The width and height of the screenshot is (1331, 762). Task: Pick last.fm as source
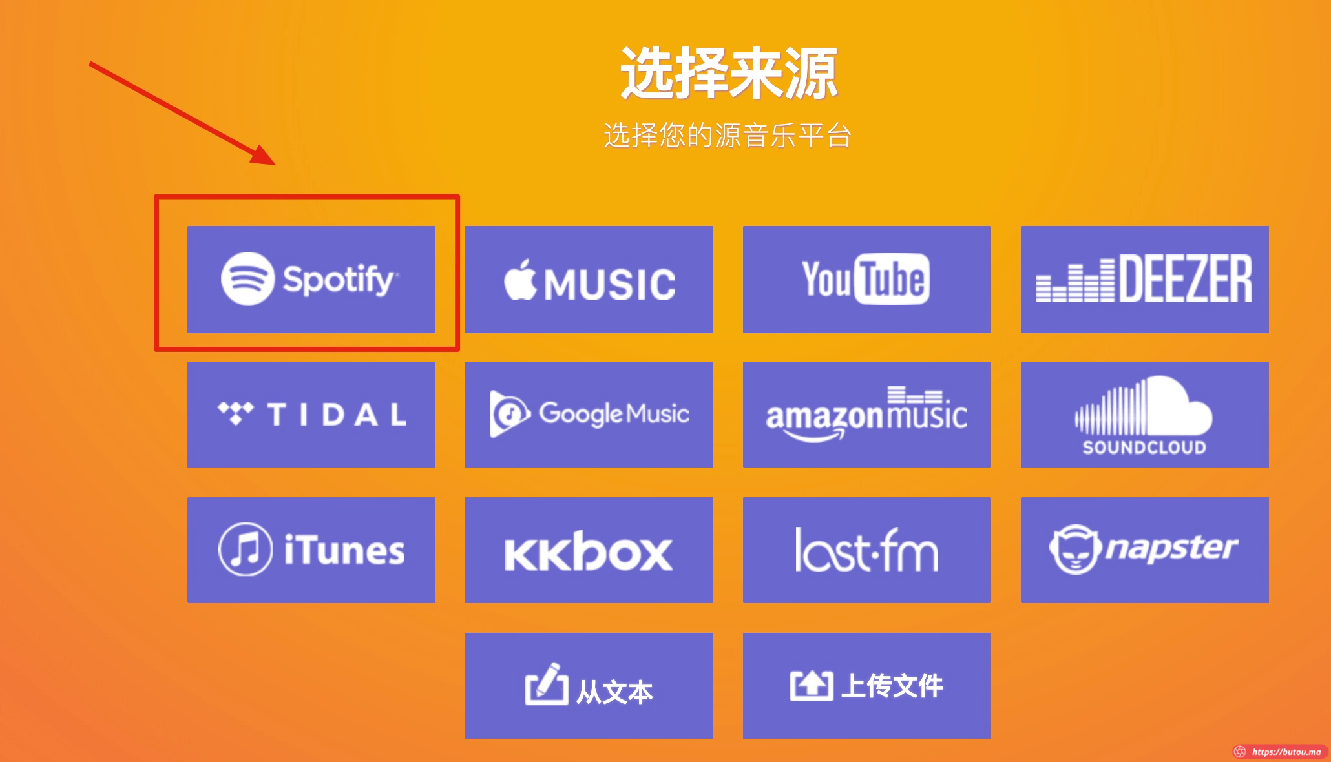[x=867, y=550]
